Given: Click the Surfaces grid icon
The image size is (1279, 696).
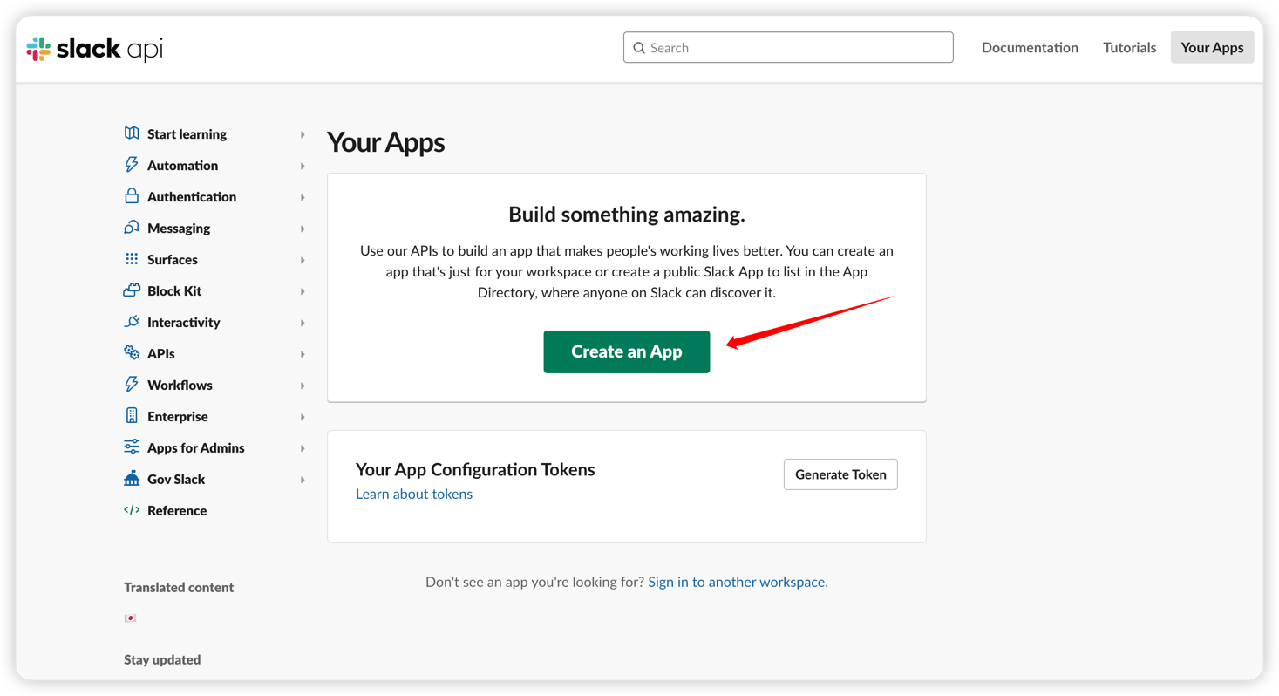Looking at the screenshot, I should coord(132,259).
